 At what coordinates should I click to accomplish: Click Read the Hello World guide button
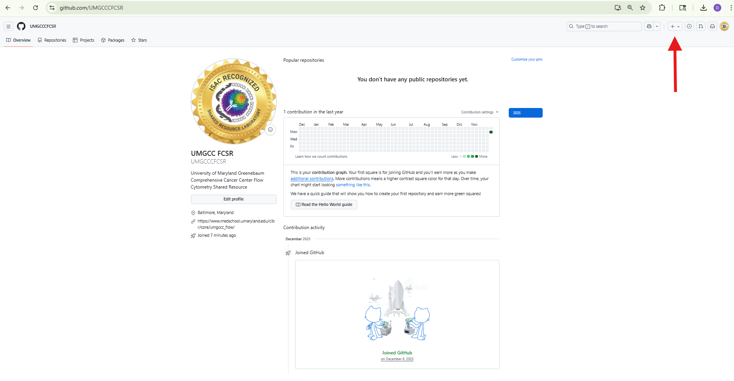[324, 204]
